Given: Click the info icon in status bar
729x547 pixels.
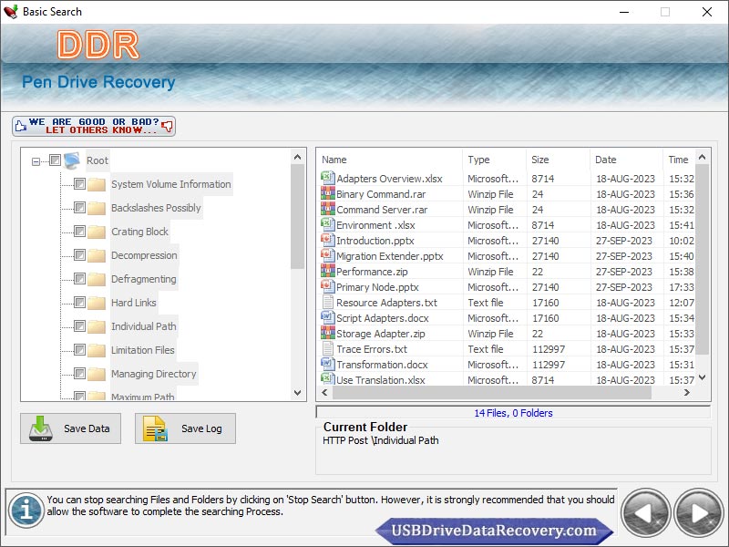Looking at the screenshot, I should tap(26, 511).
